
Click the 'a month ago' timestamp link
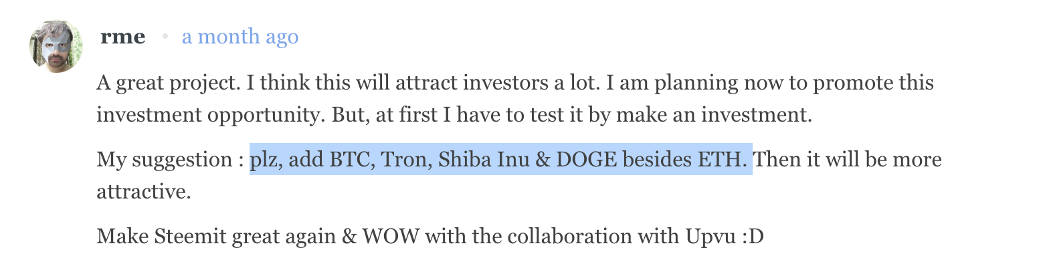click(x=240, y=37)
